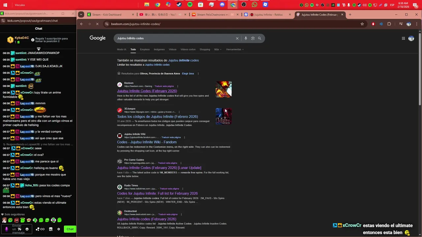Switch to the Stream PelisChadnoners tab
Viewport: 422px width, 237px height.
click(x=215, y=14)
